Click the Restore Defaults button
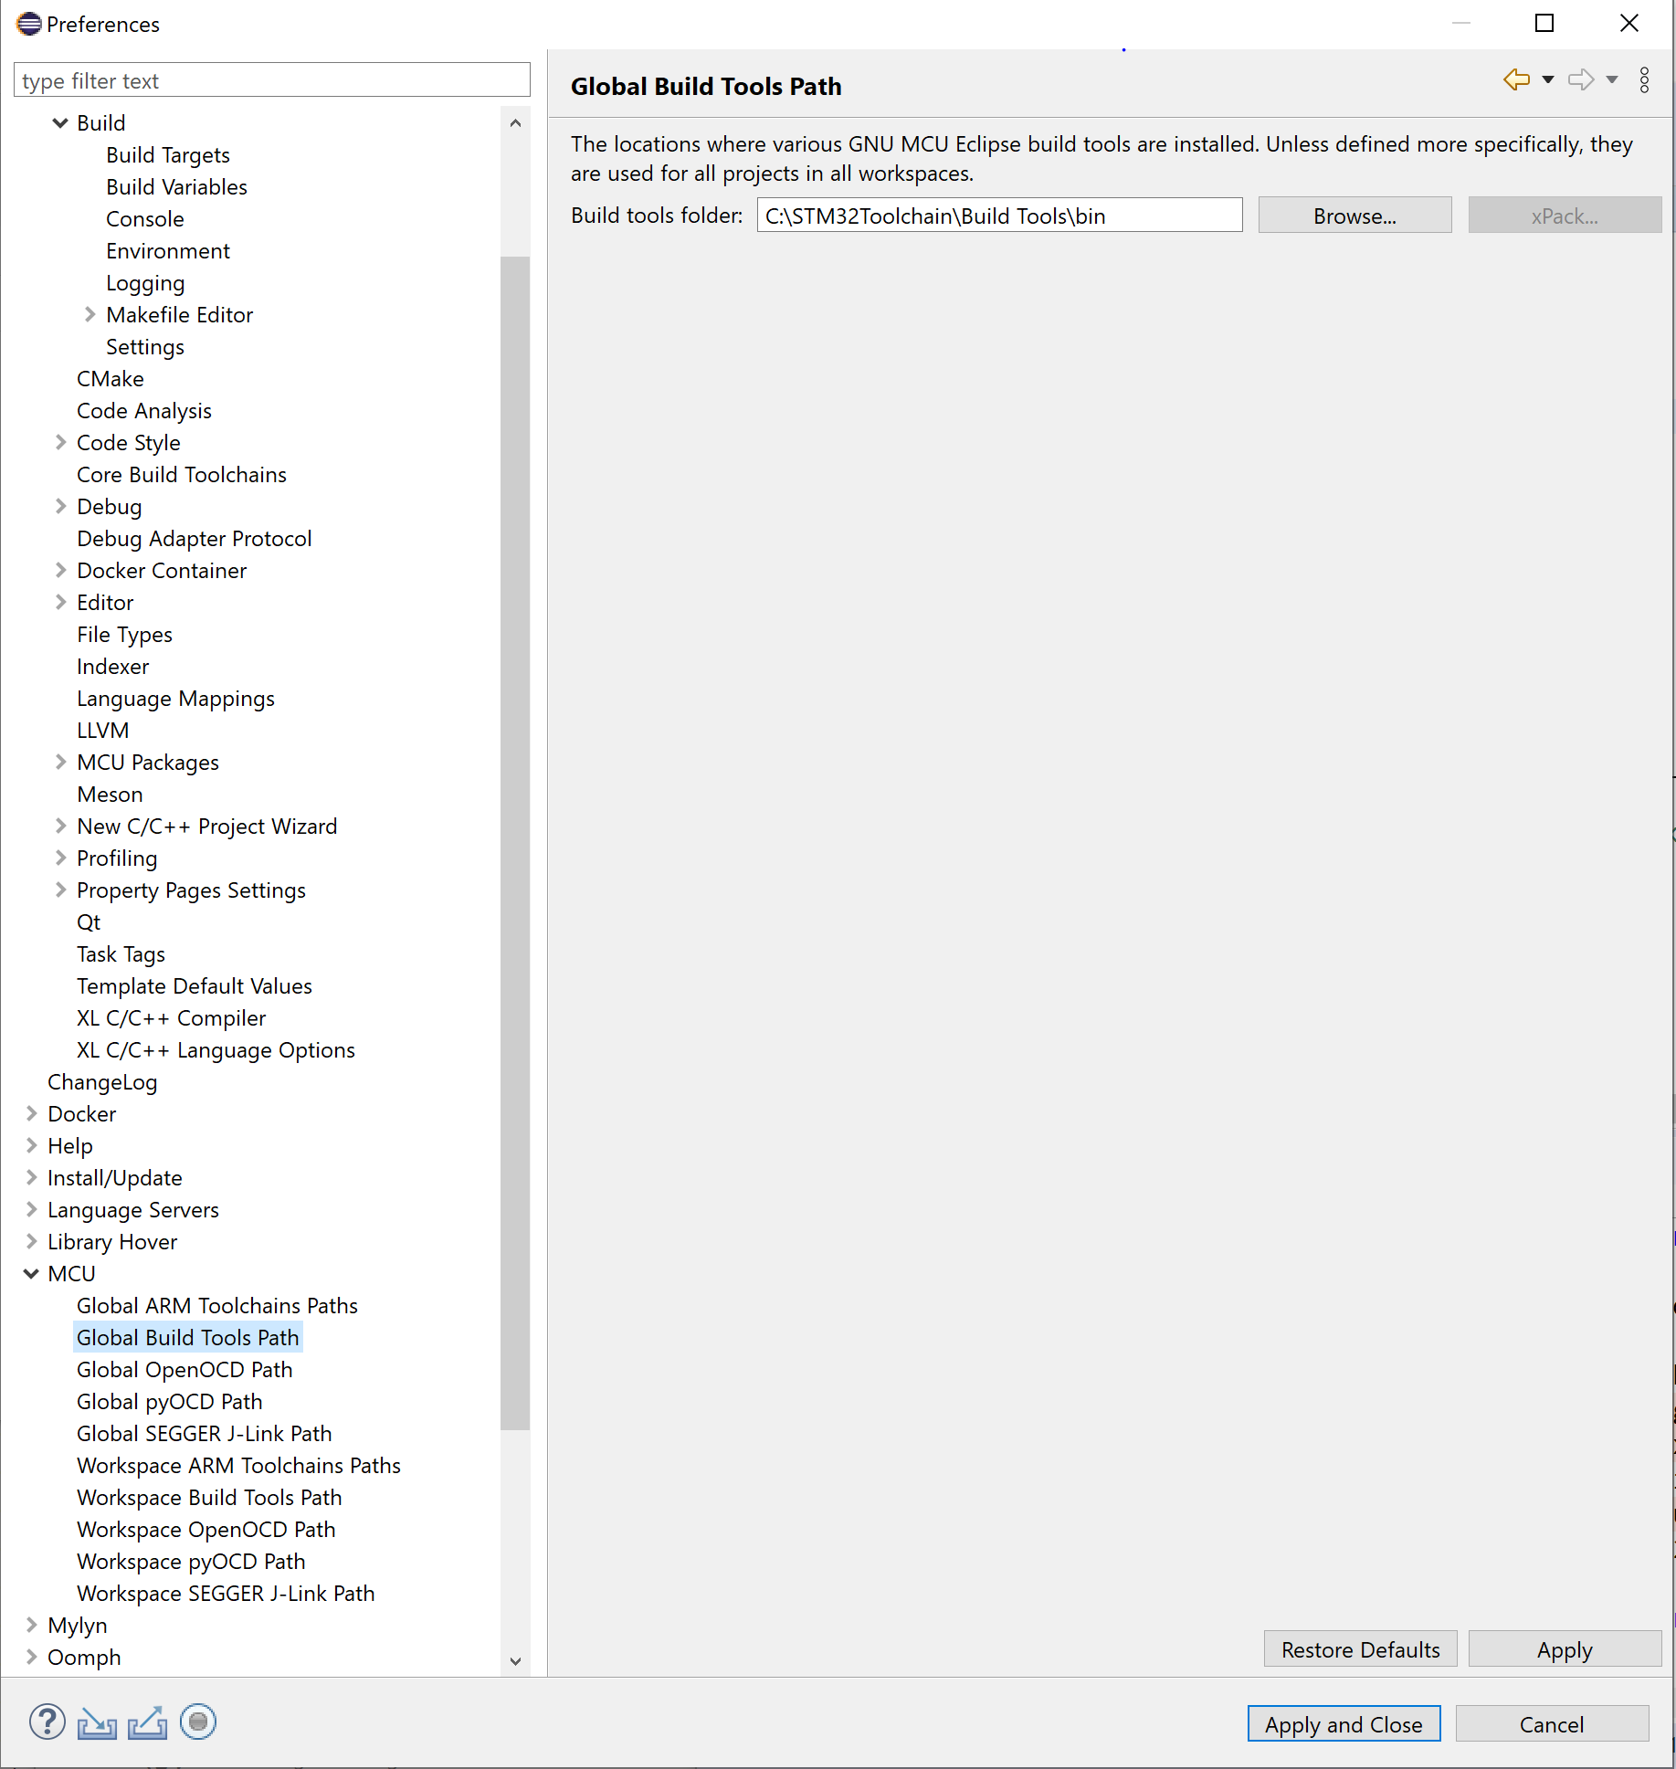 pyautogui.click(x=1360, y=1649)
